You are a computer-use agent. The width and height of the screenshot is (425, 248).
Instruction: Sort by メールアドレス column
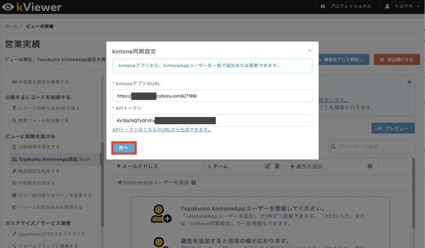[138, 166]
